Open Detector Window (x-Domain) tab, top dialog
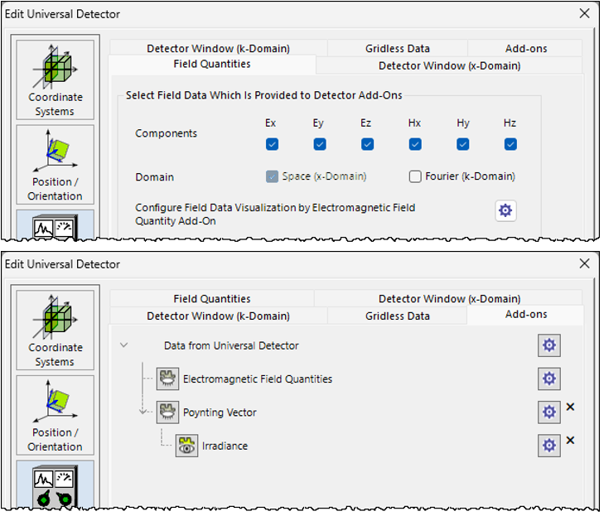 450,66
